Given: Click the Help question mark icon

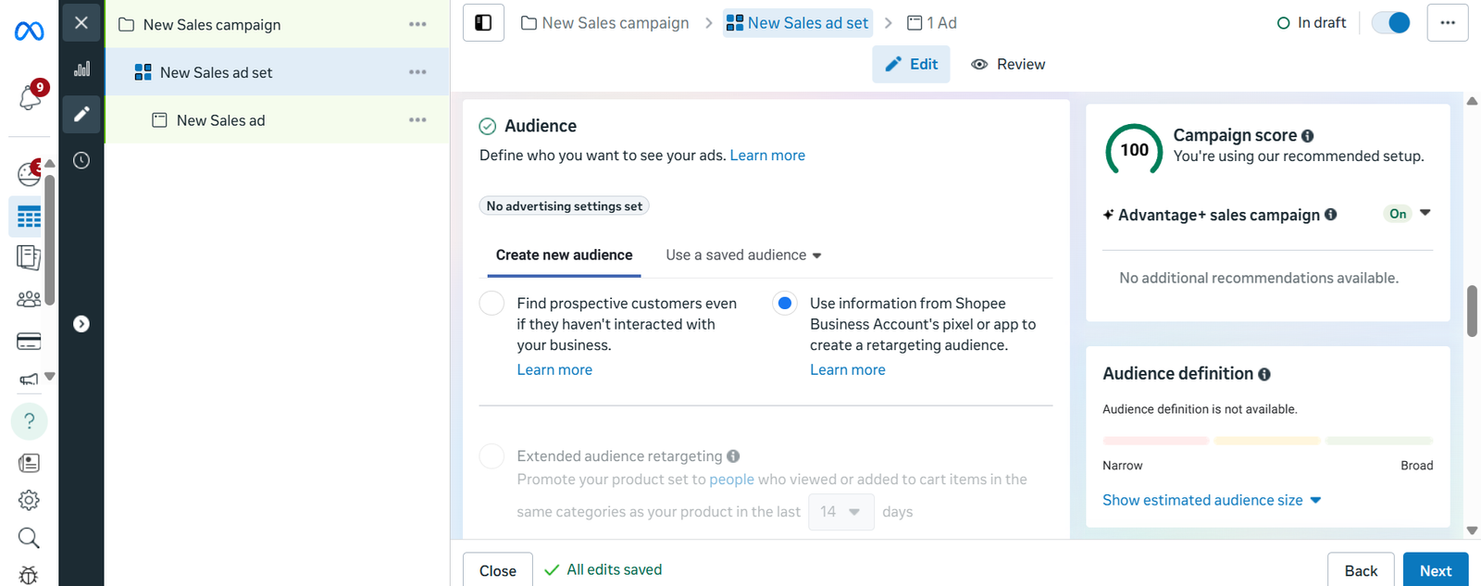Looking at the screenshot, I should (29, 421).
